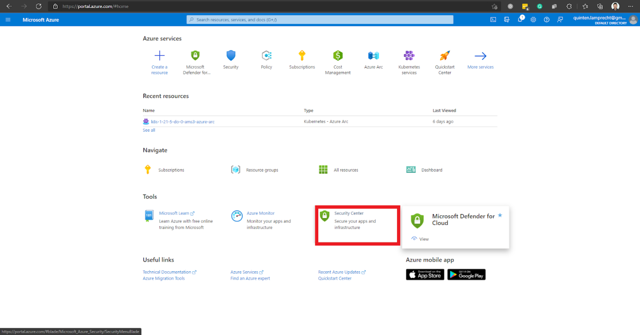Open browser Settings and more ellipsis
Screen dimensions: 640x335
pos(631,6)
